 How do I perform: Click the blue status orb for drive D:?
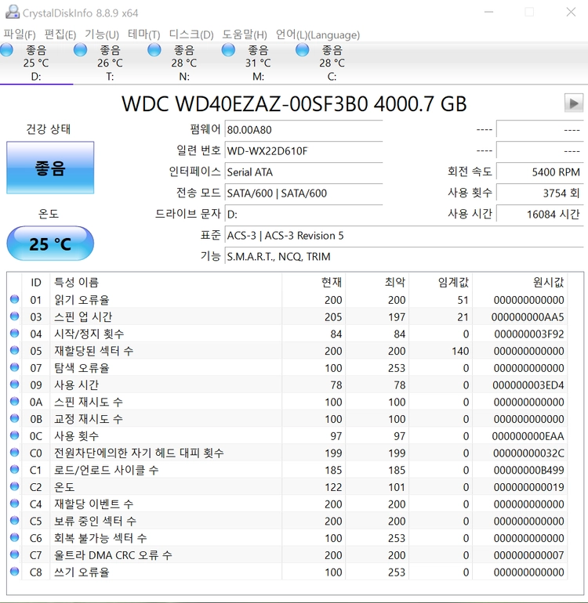tap(6, 50)
